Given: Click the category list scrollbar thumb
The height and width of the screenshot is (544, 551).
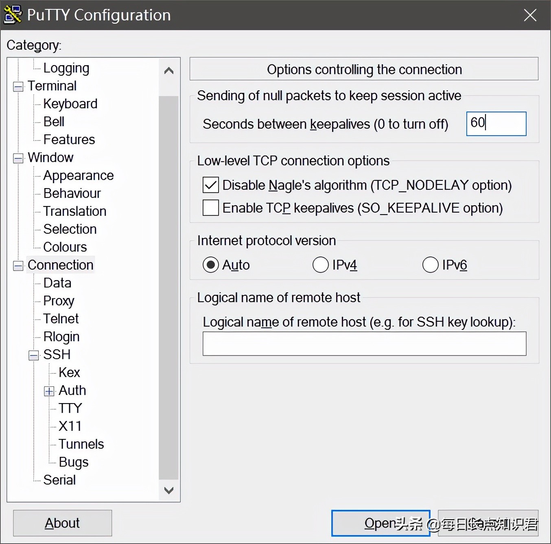Looking at the screenshot, I should pos(169,288).
